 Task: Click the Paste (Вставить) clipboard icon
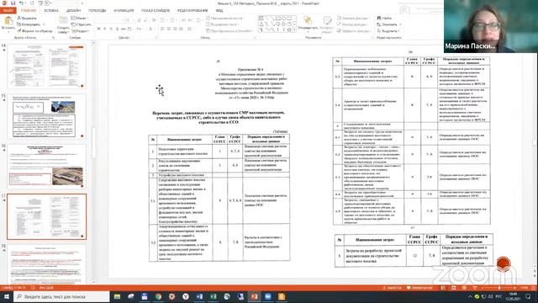click(8, 21)
